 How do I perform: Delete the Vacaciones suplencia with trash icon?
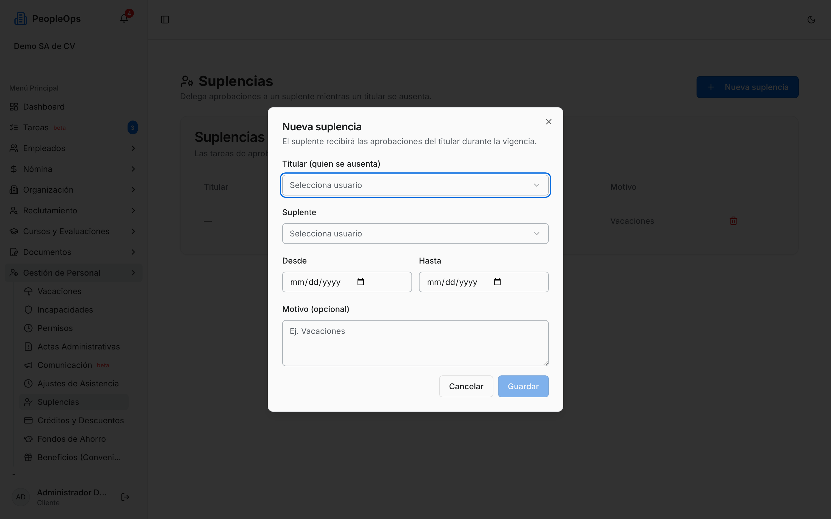(x=733, y=221)
